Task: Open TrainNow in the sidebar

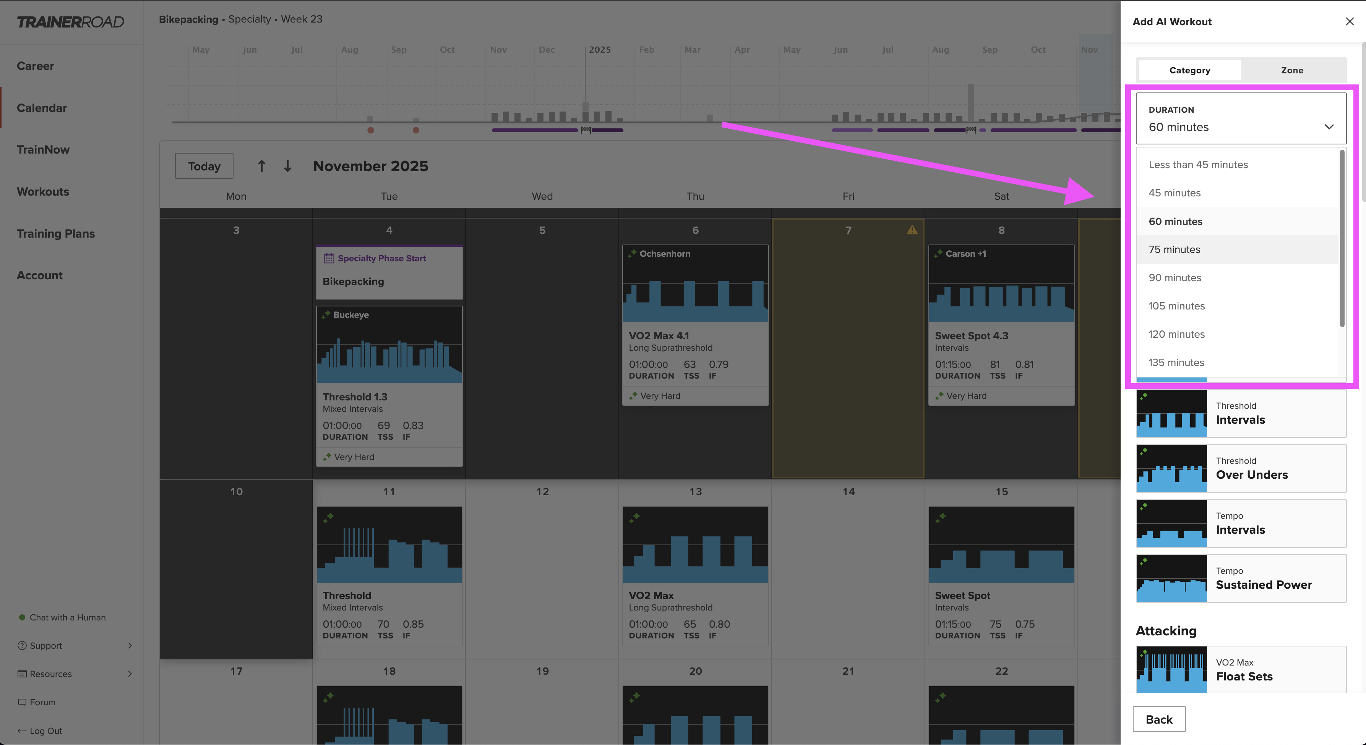Action: [43, 149]
